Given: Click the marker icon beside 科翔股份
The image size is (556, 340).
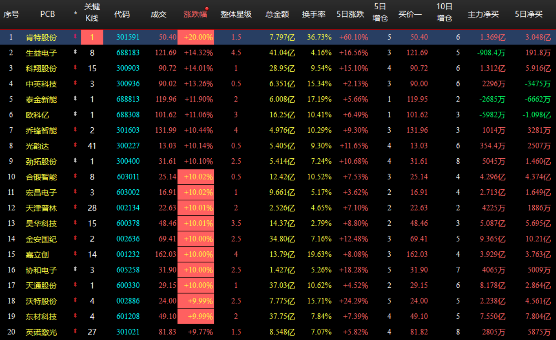Looking at the screenshot, I should [x=75, y=68].
